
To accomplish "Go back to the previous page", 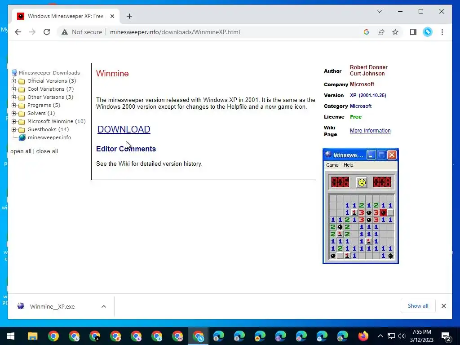I will coord(18,32).
